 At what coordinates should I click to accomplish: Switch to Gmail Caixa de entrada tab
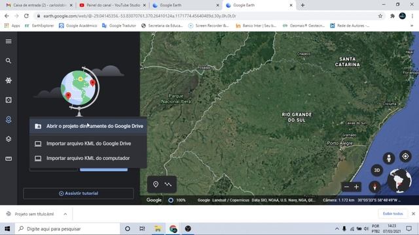(x=39, y=5)
